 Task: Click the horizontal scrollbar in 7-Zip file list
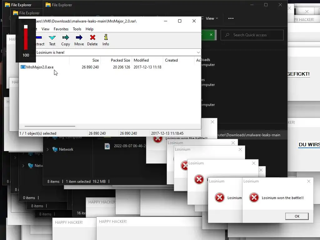(x=50, y=126)
